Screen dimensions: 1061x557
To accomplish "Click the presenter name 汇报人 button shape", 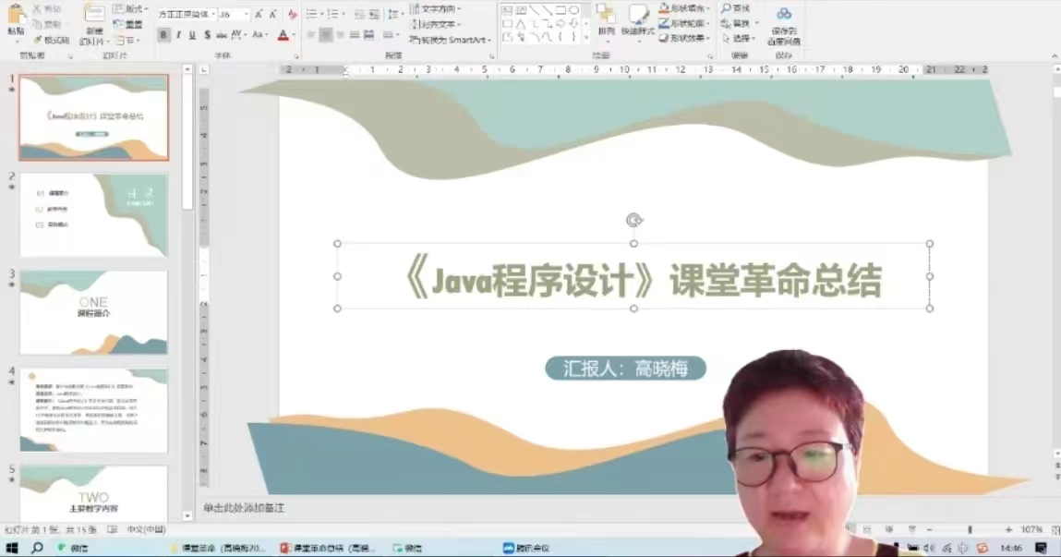I will pyautogui.click(x=625, y=369).
